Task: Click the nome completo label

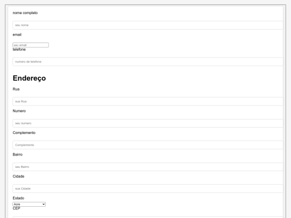Action: tap(25, 13)
